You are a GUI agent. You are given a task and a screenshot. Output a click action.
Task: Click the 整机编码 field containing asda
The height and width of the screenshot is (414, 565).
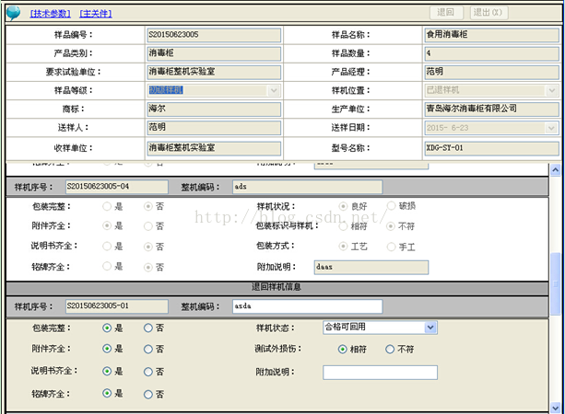307,306
